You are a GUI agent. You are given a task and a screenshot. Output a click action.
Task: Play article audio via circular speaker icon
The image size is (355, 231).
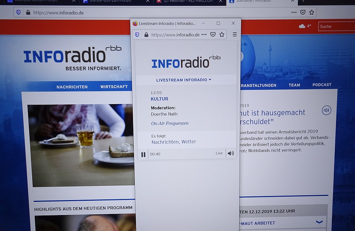327,110
